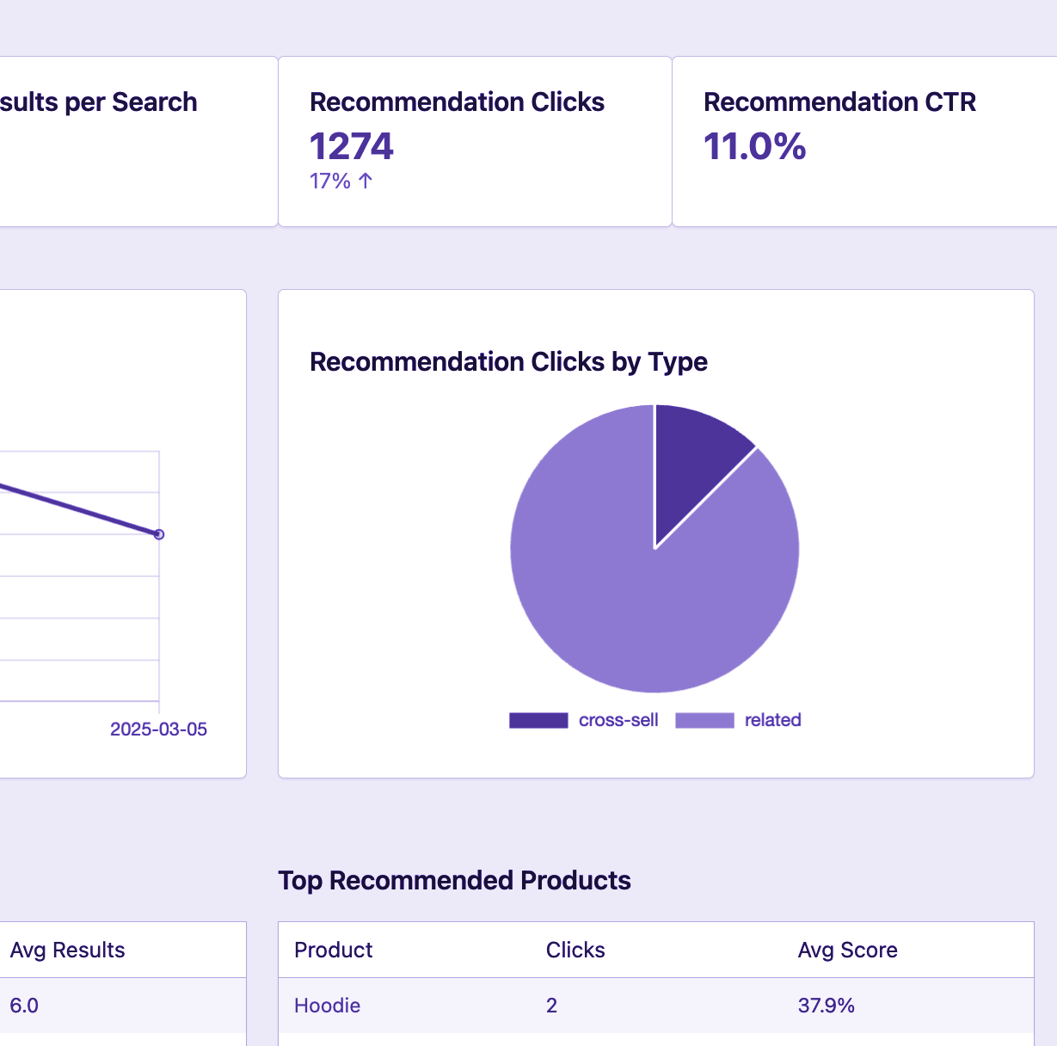
Task: Click the up arrow trend icon
Action: (366, 181)
